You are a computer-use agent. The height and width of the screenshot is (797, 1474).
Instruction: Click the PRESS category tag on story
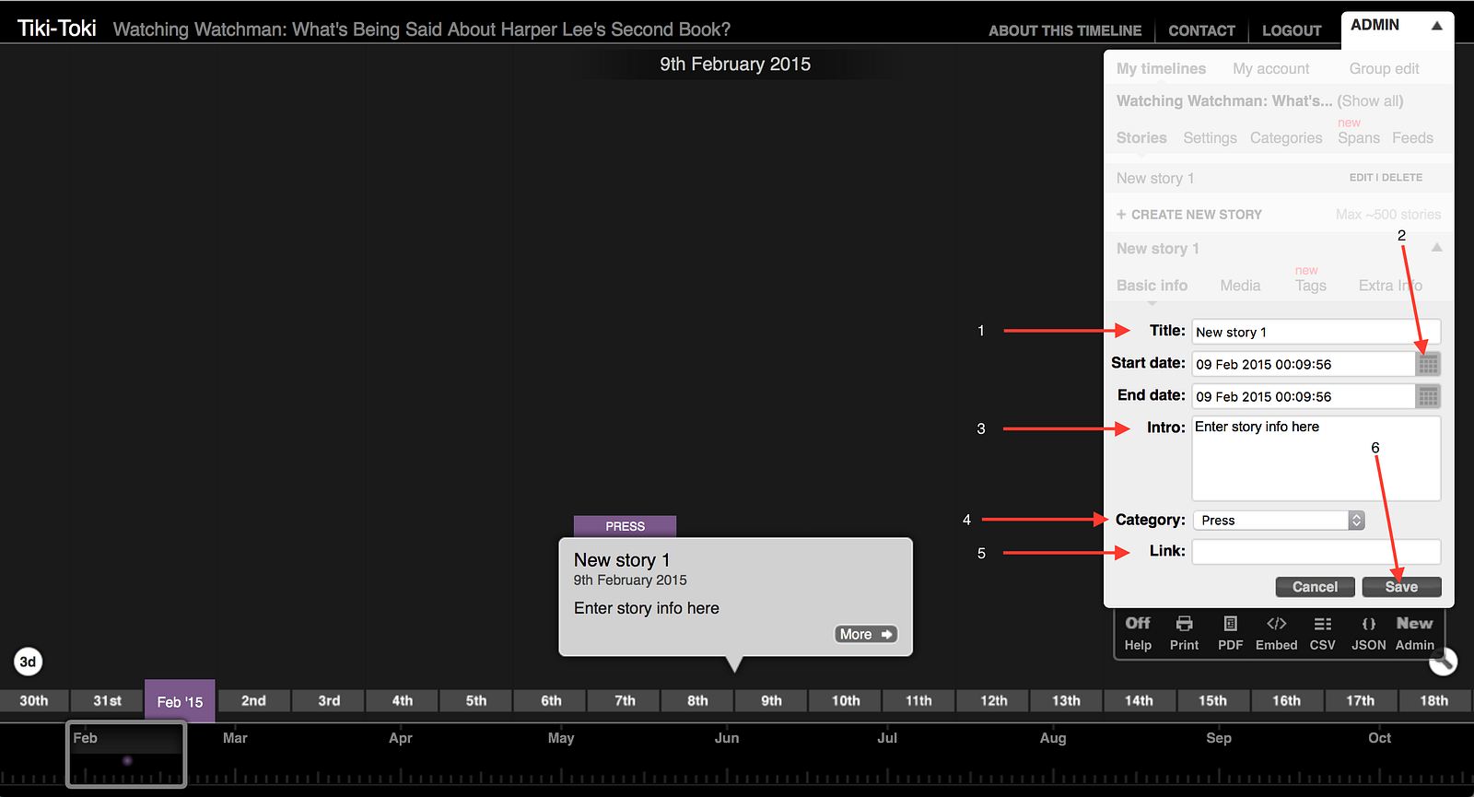point(625,526)
